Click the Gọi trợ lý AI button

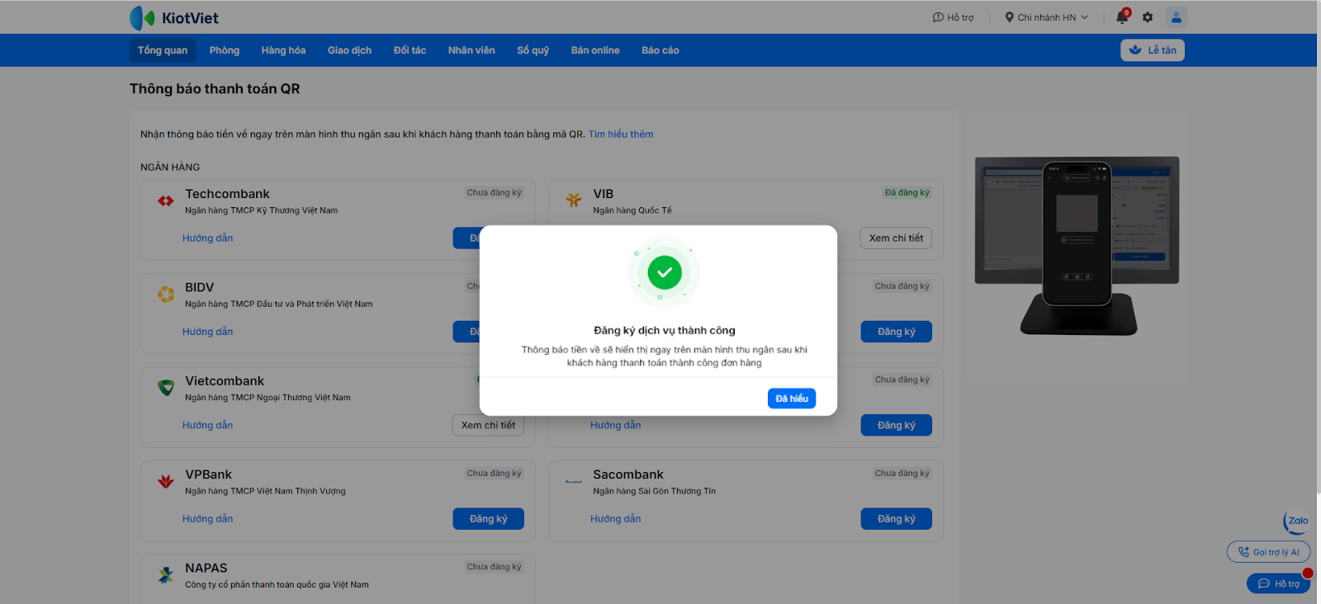[1269, 552]
